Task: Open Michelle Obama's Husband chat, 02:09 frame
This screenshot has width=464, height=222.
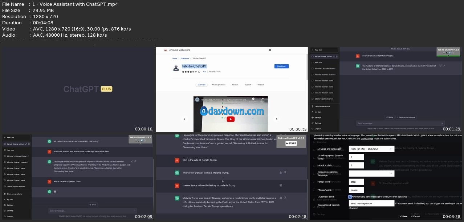Action: pos(17,162)
